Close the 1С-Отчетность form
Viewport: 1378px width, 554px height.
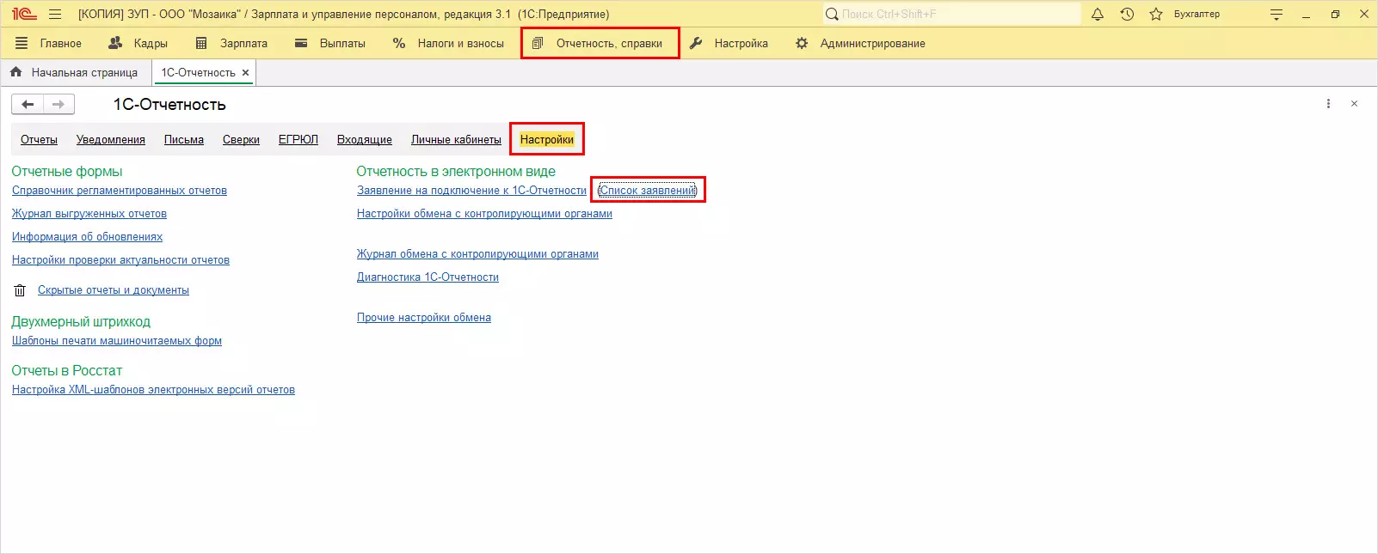tap(1354, 104)
